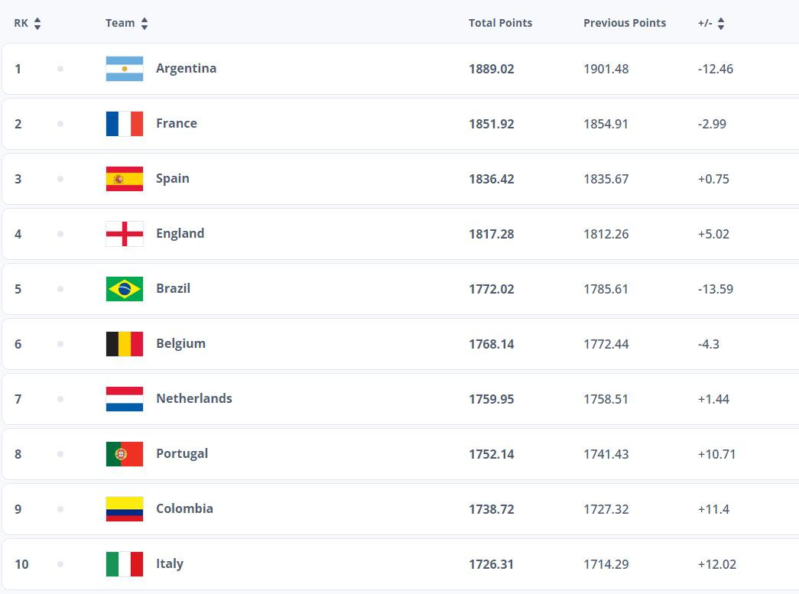Click the Brazil flag icon
The width and height of the screenshot is (799, 594).
(125, 289)
